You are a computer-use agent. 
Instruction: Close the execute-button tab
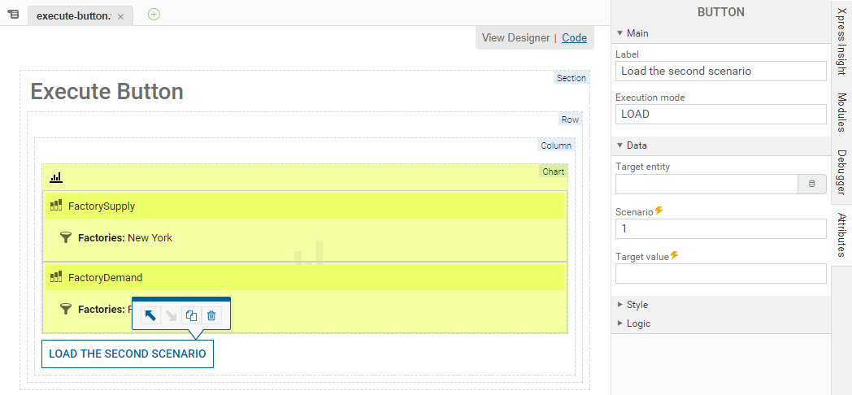pyautogui.click(x=120, y=16)
